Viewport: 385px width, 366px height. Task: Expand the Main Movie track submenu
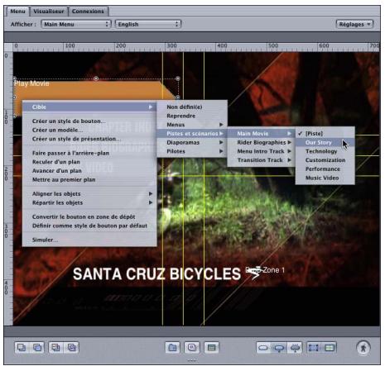click(x=261, y=133)
